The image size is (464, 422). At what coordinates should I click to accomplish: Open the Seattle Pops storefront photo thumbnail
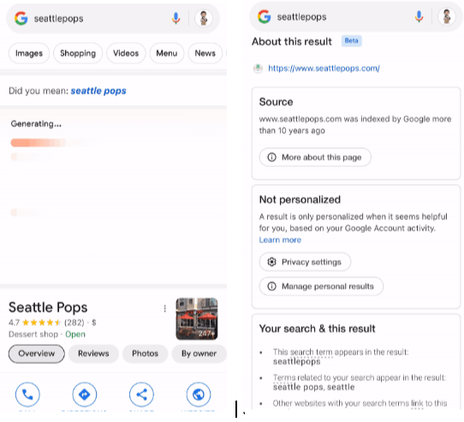197,318
